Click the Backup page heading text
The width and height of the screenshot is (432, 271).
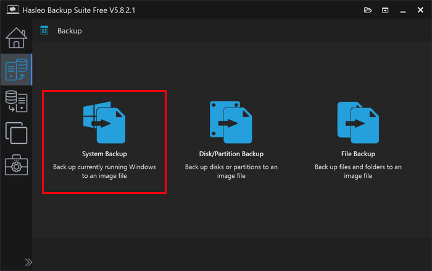69,31
